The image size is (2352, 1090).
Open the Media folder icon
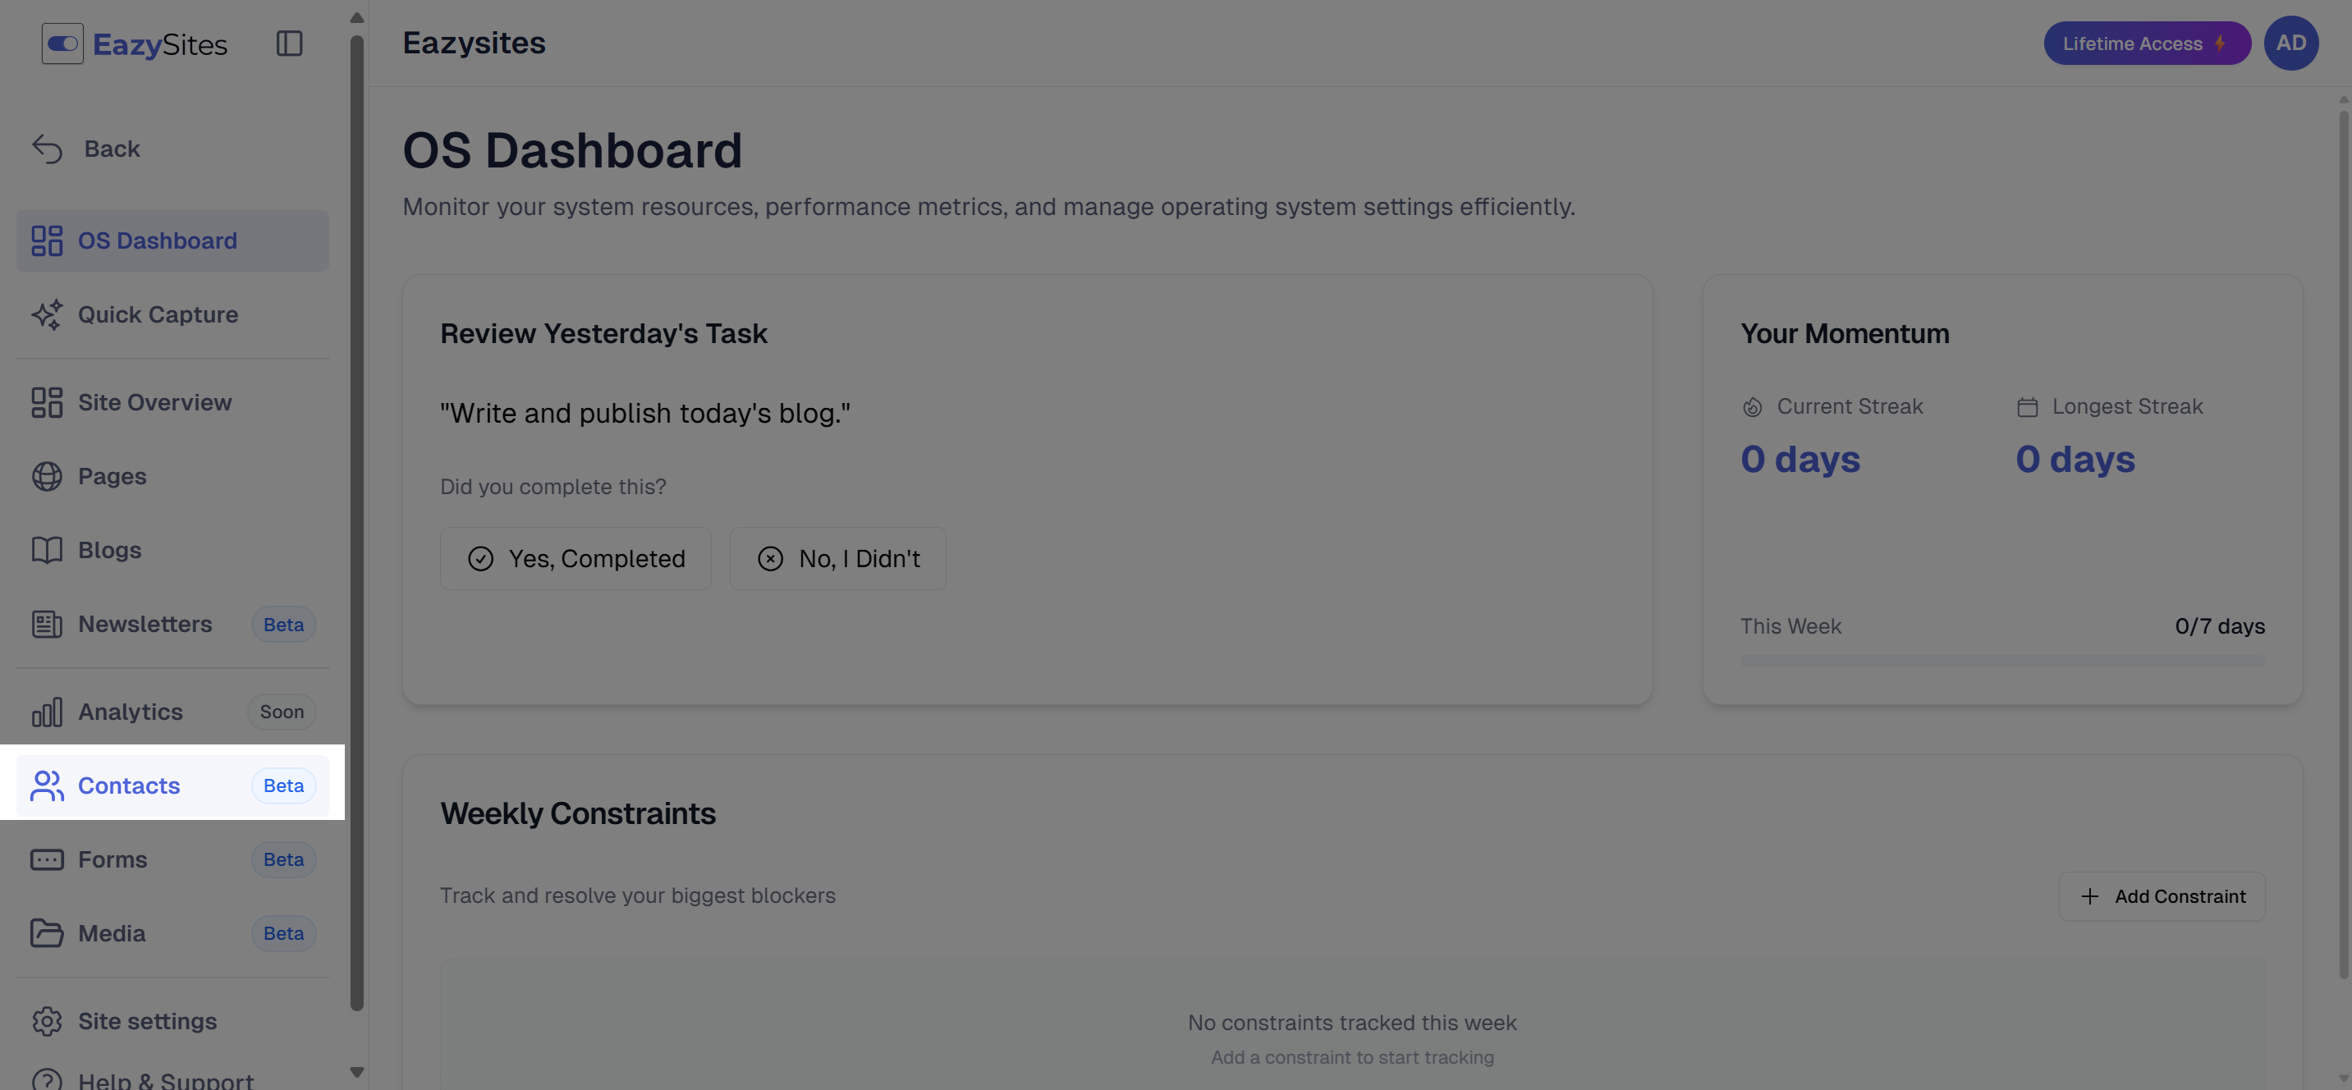click(48, 934)
